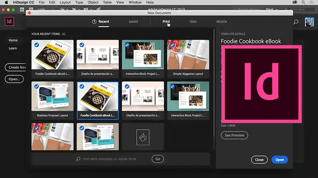Click the 'TEMPLATE DETAILS' label
The width and height of the screenshot is (318, 178).
click(x=233, y=34)
